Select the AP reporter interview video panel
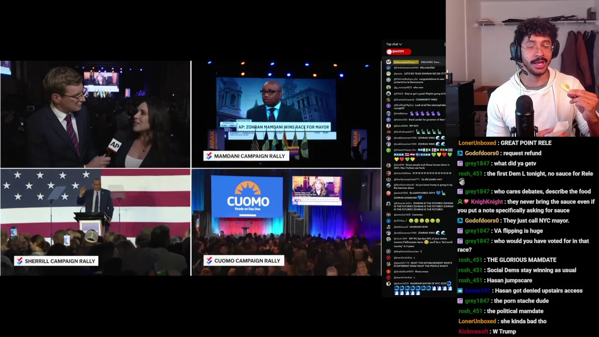The width and height of the screenshot is (599, 337). pyautogui.click(x=95, y=114)
